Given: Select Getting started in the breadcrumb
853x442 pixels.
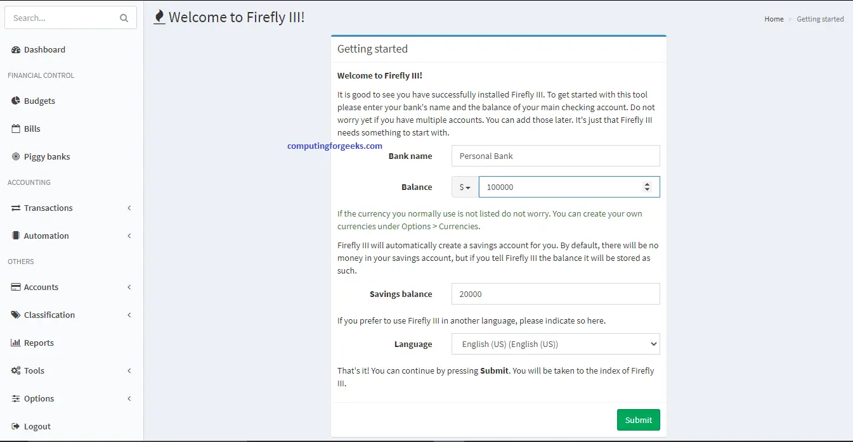Looking at the screenshot, I should click(x=820, y=19).
